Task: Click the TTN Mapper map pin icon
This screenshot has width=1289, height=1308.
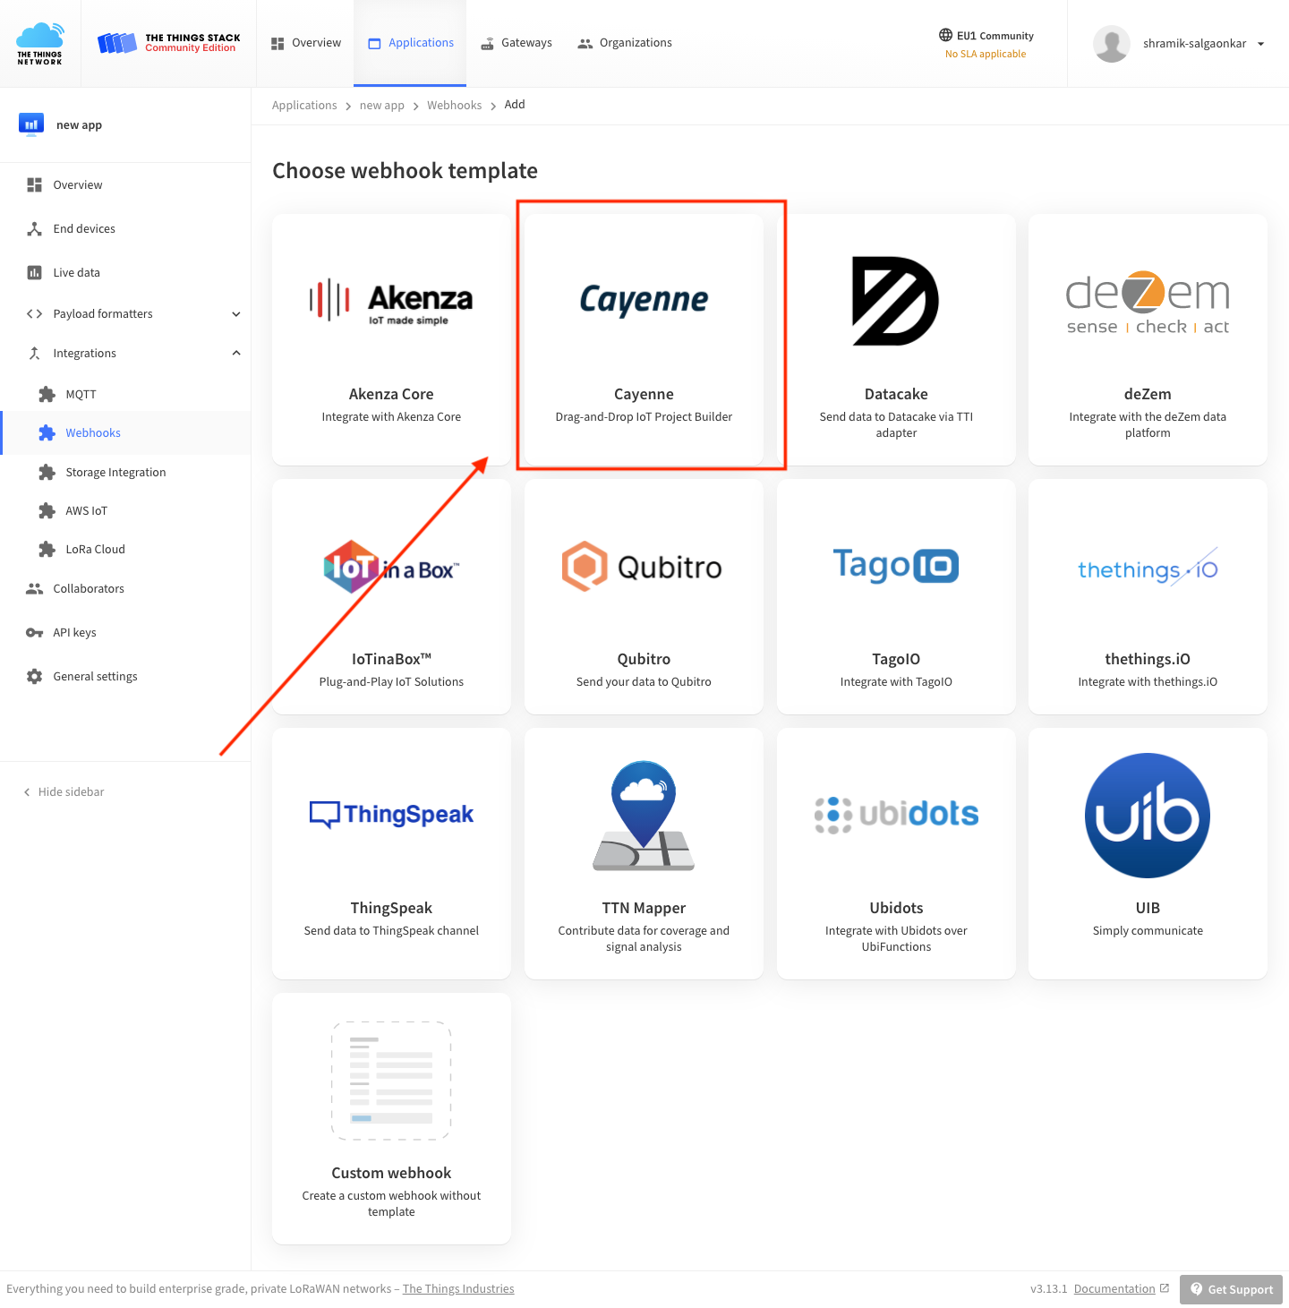Action: click(x=644, y=816)
